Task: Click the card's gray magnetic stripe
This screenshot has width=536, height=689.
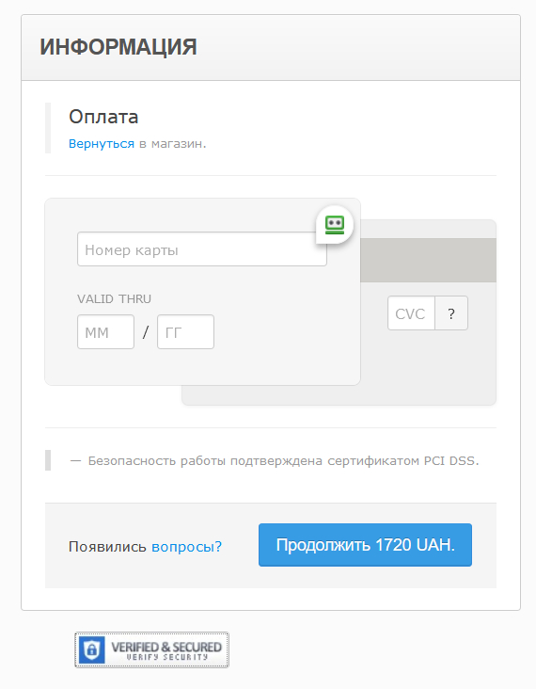Action: click(x=429, y=260)
